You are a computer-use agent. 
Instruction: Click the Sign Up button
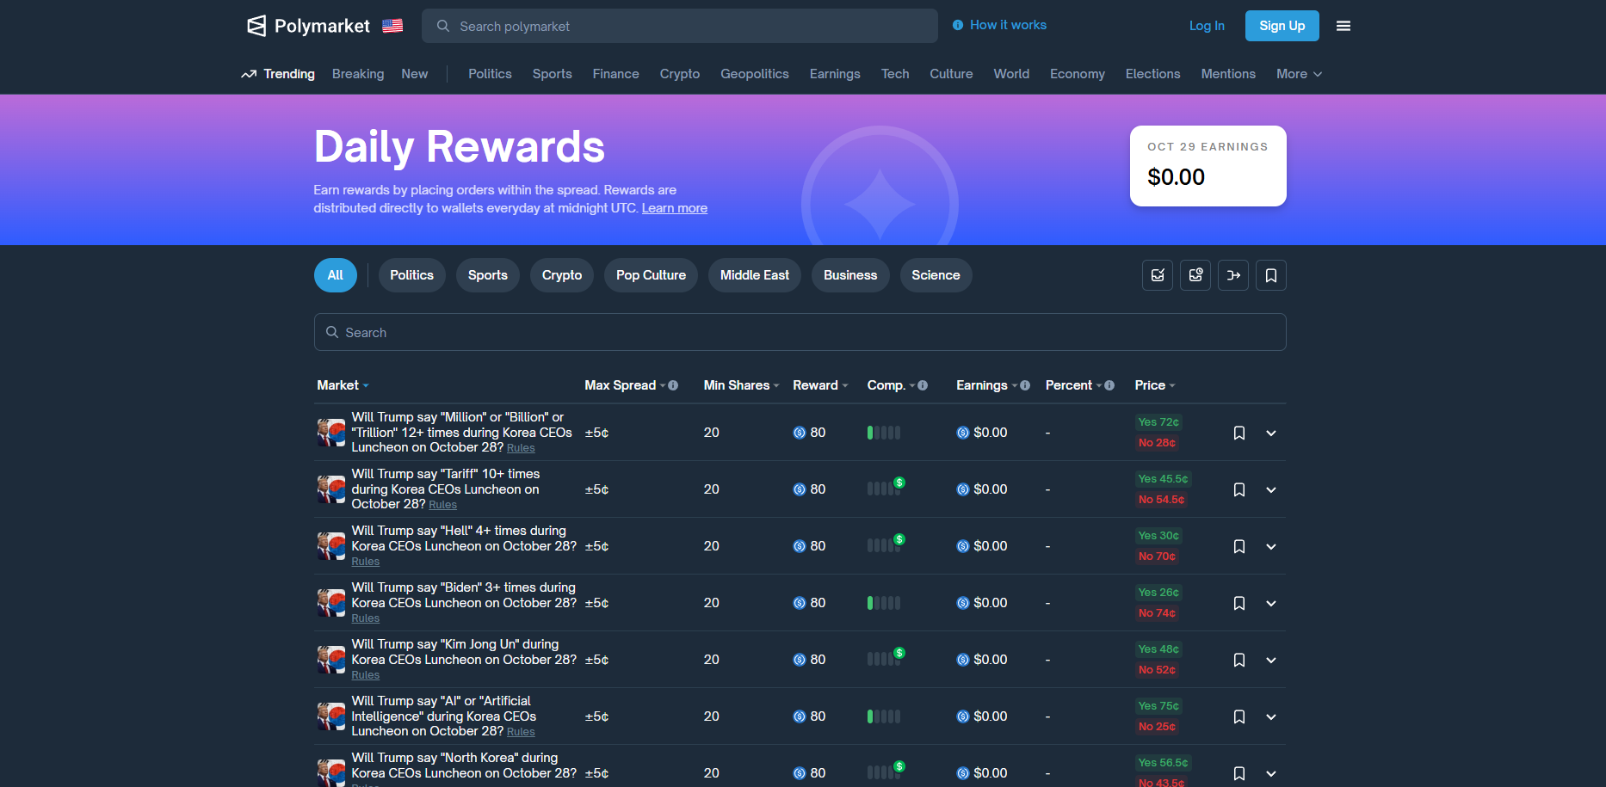(1282, 26)
